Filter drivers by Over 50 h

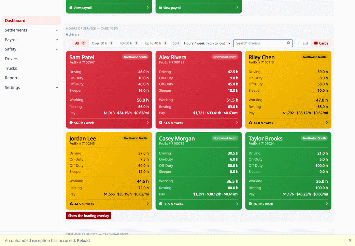[x=102, y=43]
